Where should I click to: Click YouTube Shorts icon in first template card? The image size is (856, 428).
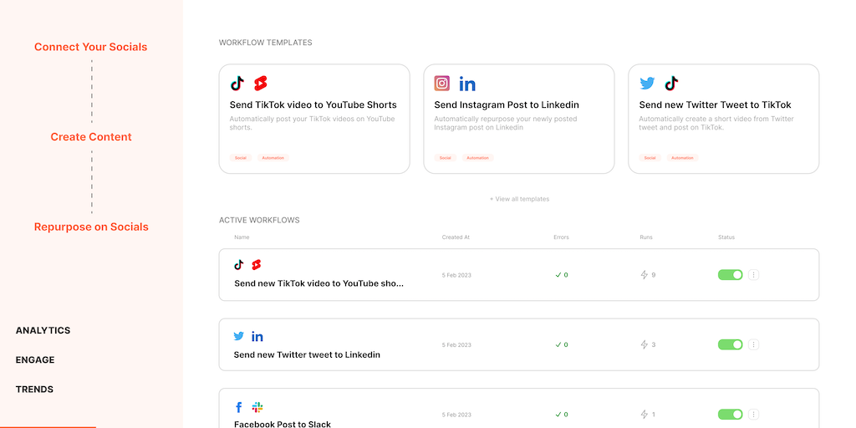point(260,84)
